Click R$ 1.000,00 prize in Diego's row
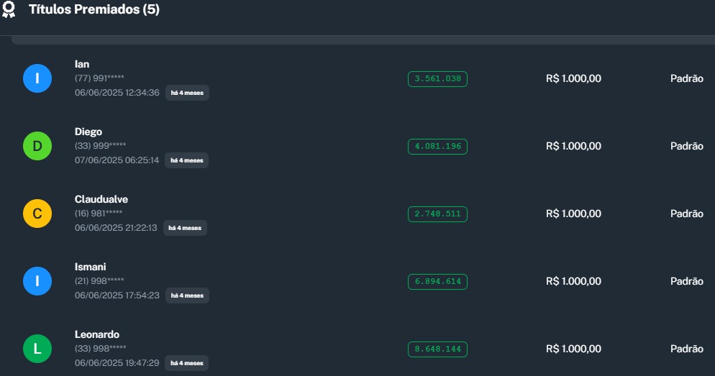The width and height of the screenshot is (715, 376). point(573,146)
